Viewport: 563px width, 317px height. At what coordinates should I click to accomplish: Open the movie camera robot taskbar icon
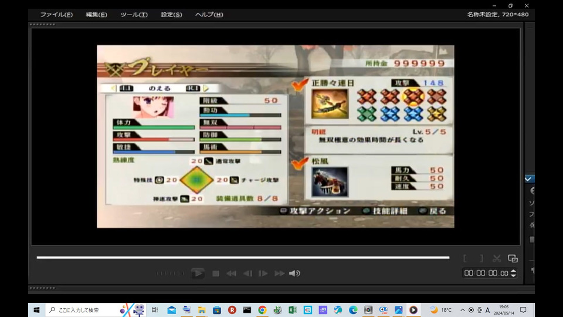[x=139, y=309]
